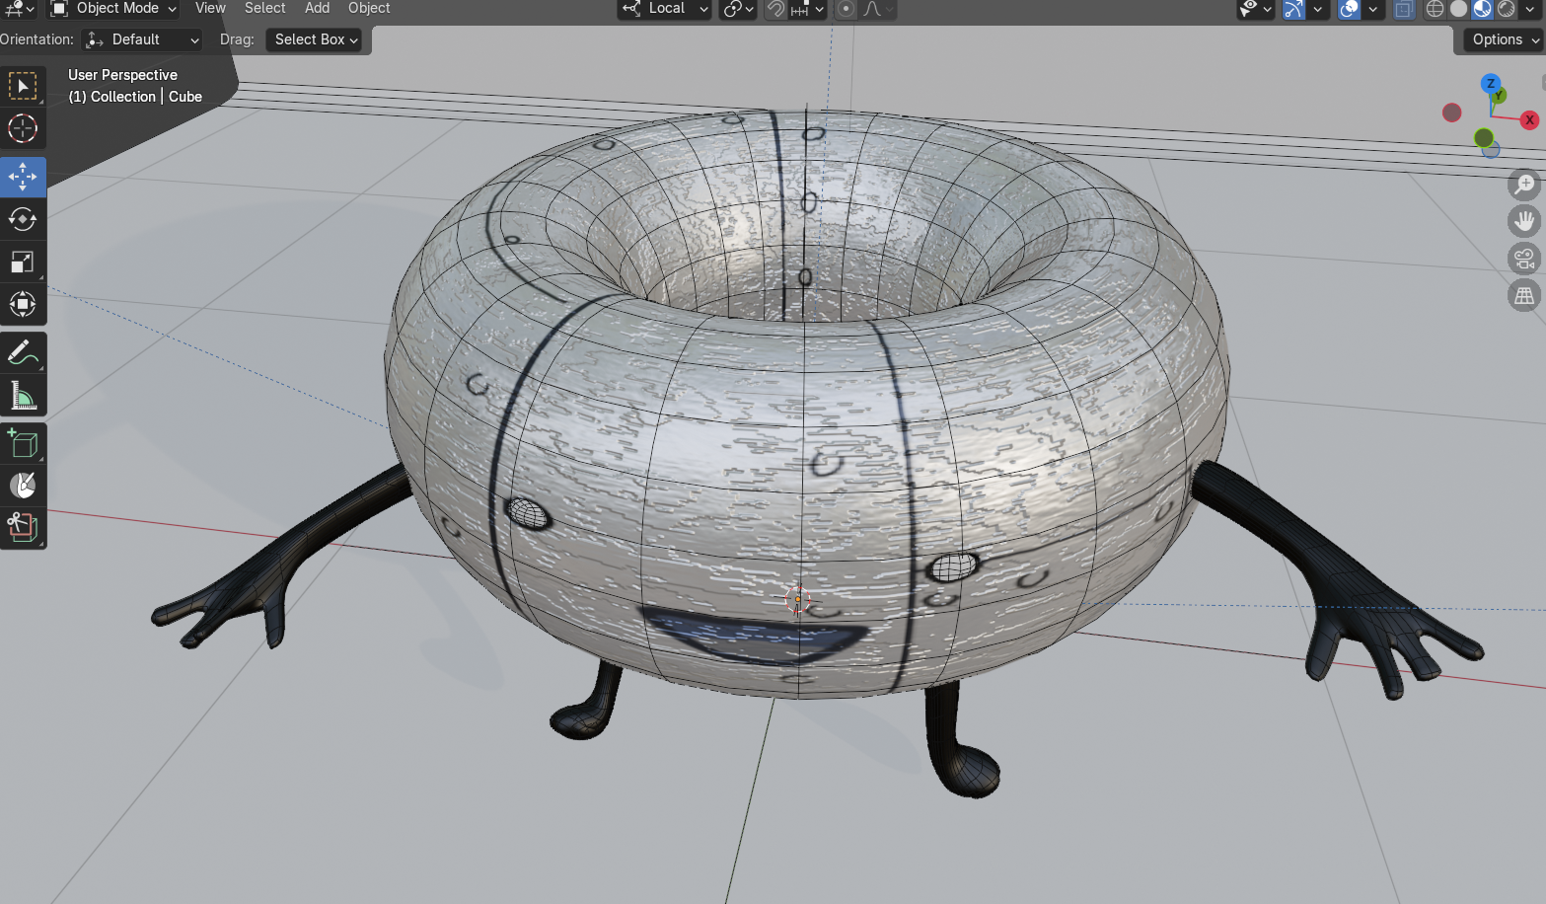
Task: Click the green Y axis on gizmo
Action: coord(1500,96)
